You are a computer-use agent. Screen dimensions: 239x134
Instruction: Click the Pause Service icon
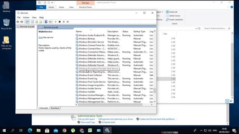(64, 22)
